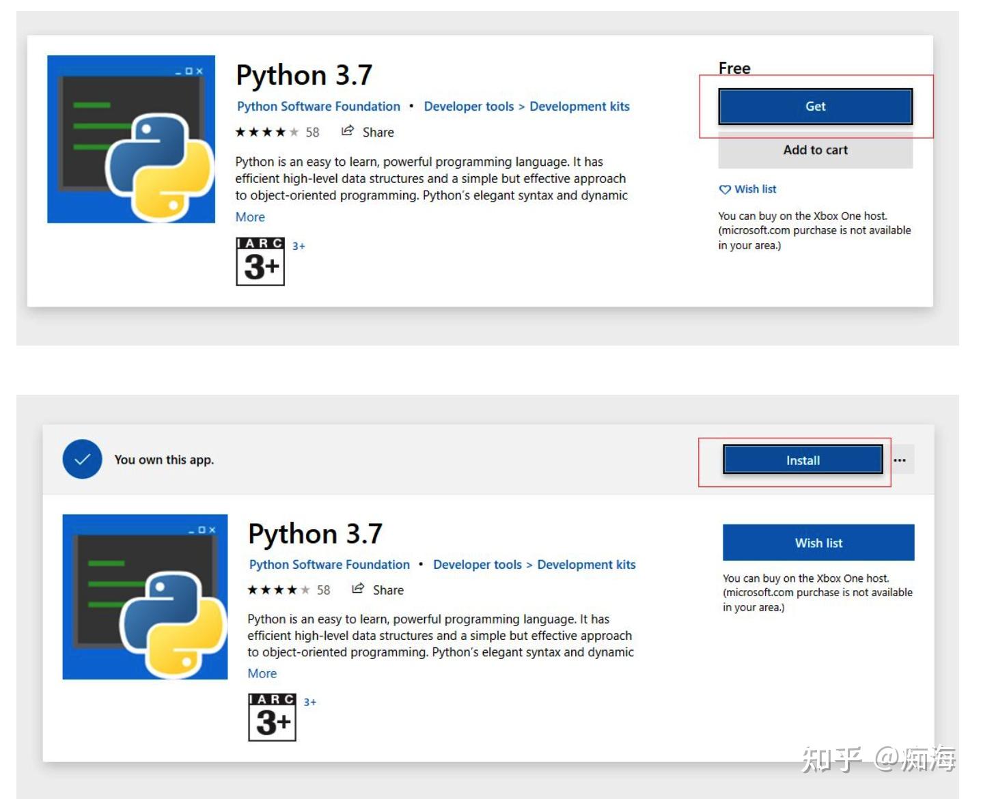Click the Add to cart button
This screenshot has width=981, height=799.
click(x=815, y=150)
